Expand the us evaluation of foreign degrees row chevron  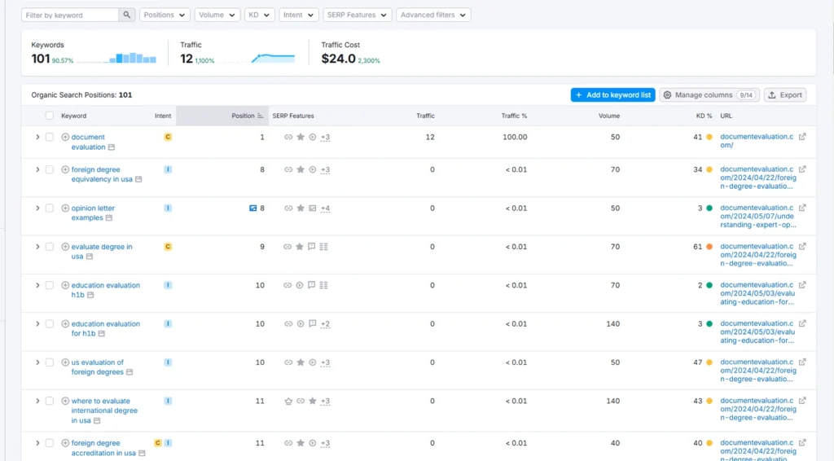pos(37,362)
